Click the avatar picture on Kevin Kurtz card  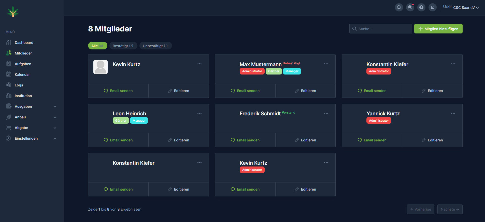point(101,67)
